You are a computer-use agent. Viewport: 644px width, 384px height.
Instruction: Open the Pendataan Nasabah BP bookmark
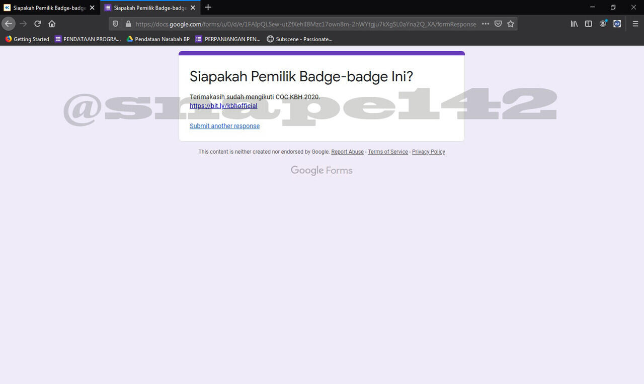[x=158, y=39]
